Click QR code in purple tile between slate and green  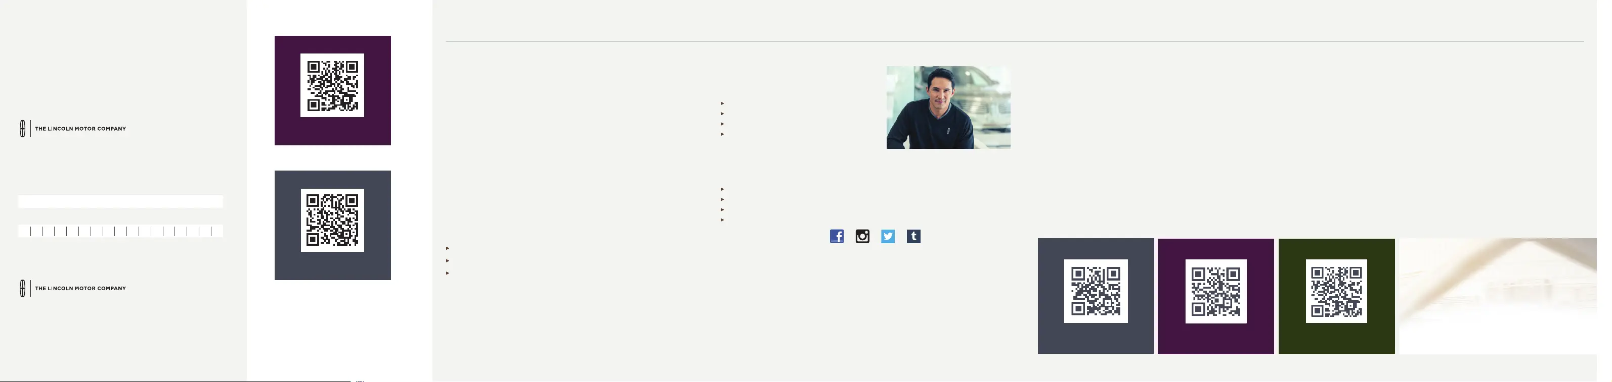[1216, 291]
